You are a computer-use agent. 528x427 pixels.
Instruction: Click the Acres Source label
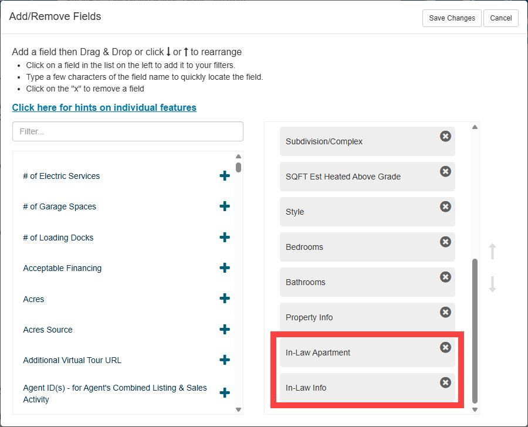click(48, 330)
